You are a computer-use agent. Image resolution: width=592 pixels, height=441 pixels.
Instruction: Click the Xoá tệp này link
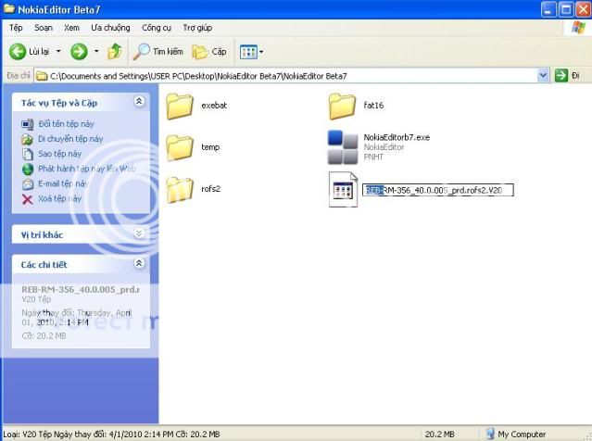click(x=58, y=198)
